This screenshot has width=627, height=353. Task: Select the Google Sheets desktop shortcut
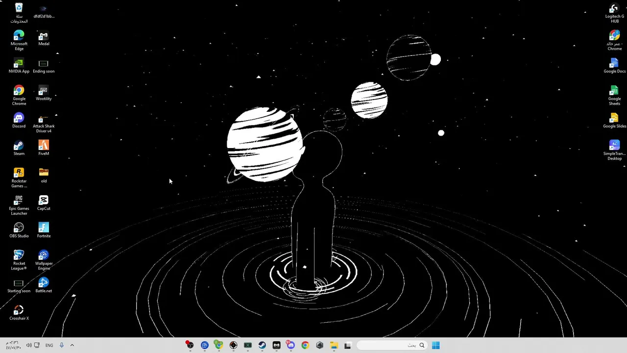pyautogui.click(x=614, y=95)
